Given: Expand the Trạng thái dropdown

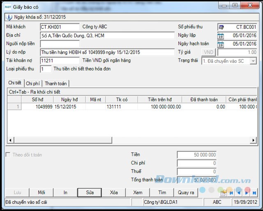Looking at the screenshot, I should 253,61.
